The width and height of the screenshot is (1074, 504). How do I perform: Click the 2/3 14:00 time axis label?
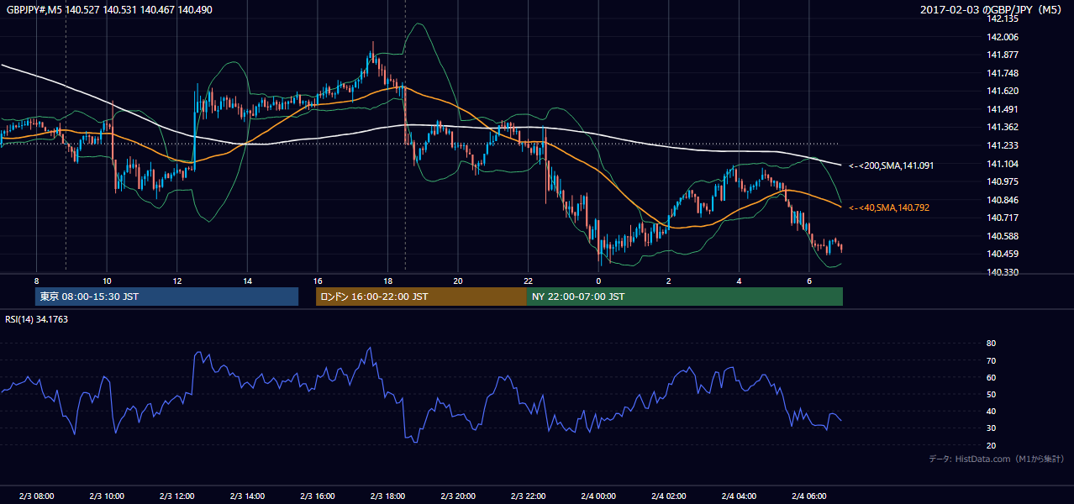pyautogui.click(x=247, y=496)
